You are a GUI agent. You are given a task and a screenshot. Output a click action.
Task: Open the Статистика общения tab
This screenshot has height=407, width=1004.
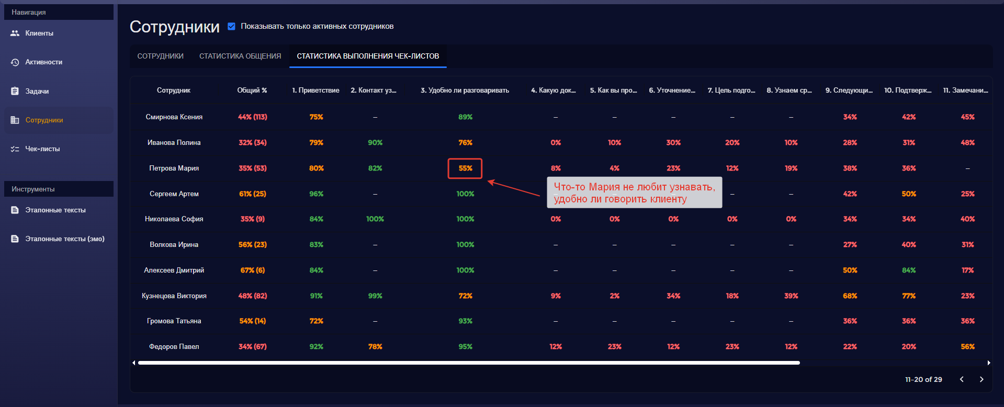point(240,56)
